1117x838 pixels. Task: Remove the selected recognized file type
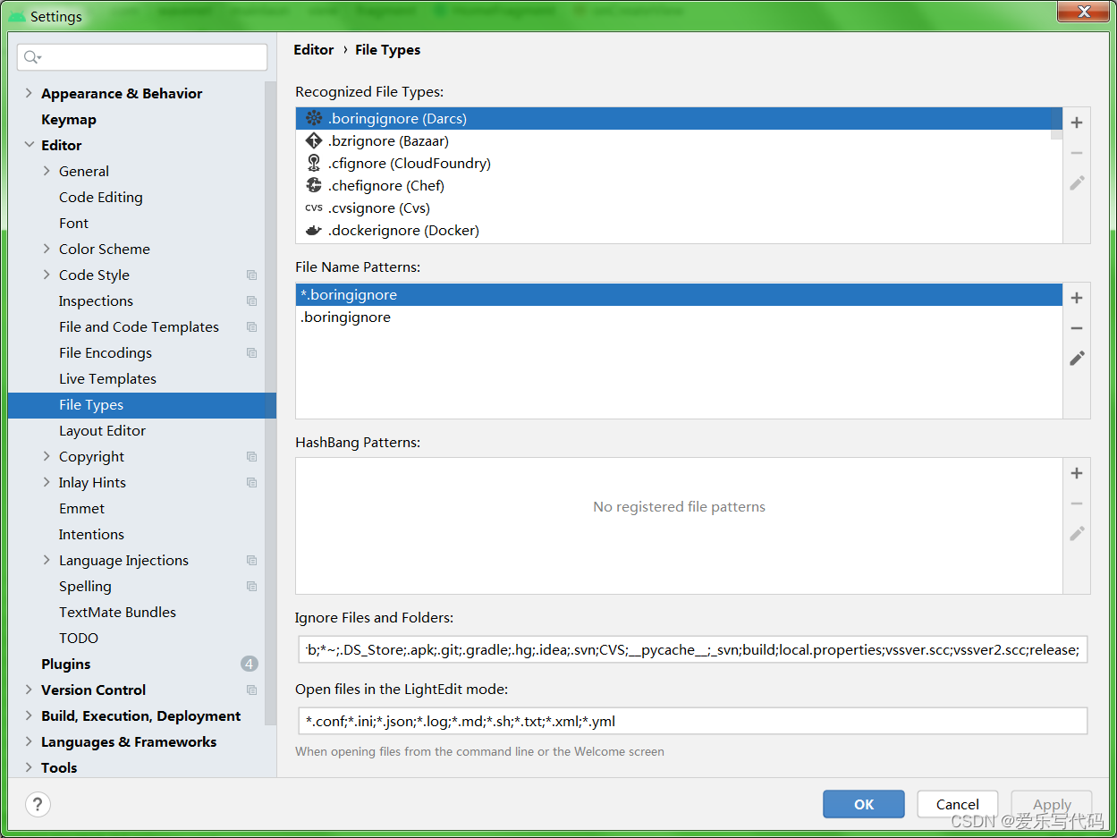tap(1077, 153)
